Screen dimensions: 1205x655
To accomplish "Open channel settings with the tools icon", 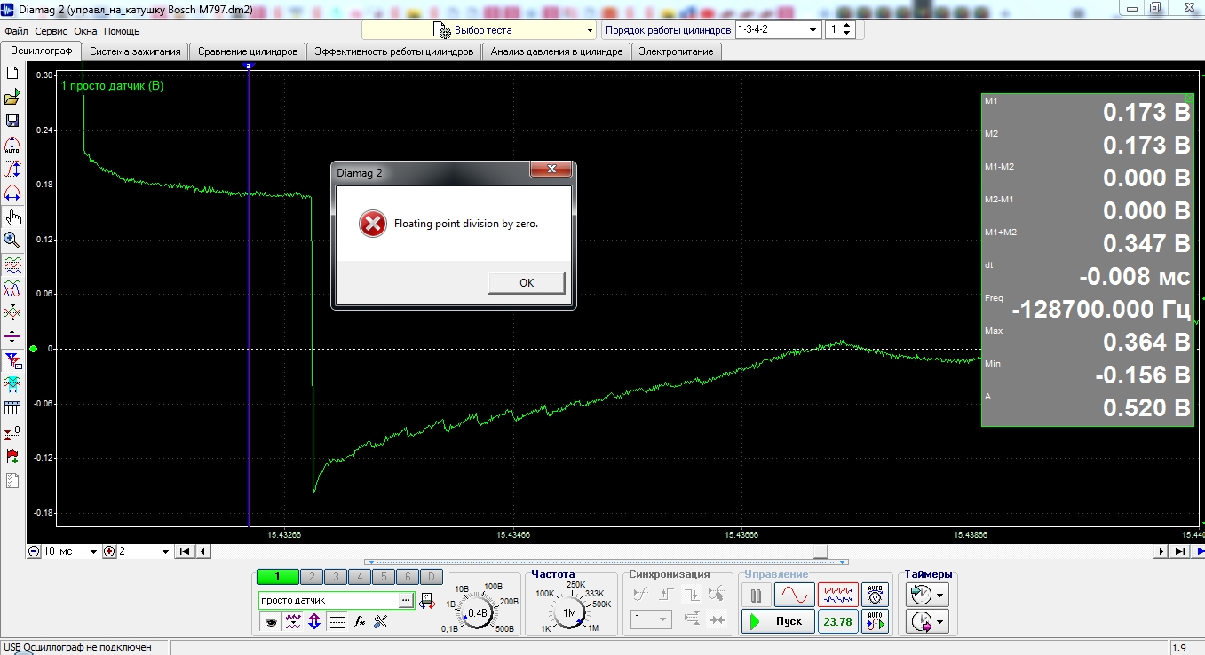I will point(381,622).
